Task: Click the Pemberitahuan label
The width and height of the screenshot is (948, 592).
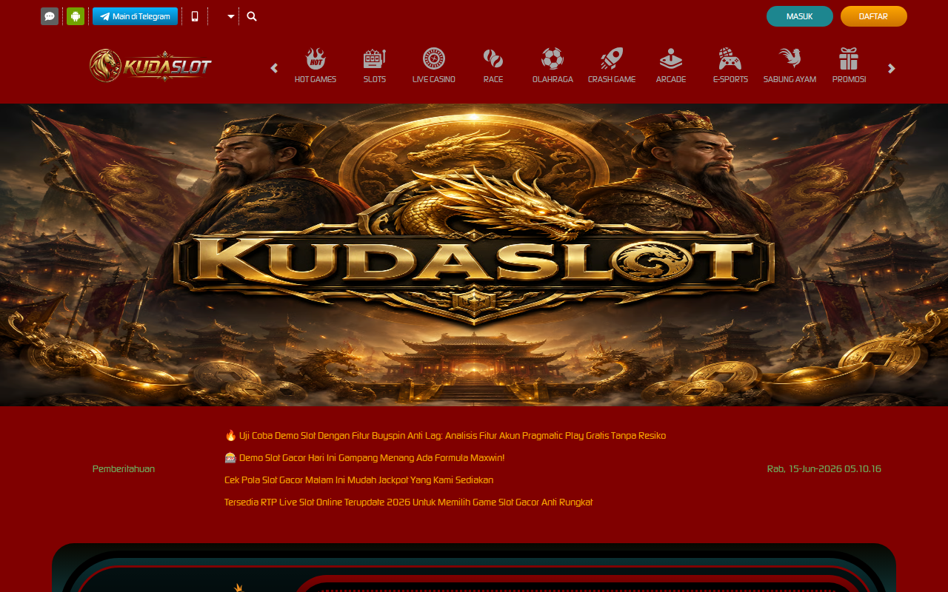Action: click(124, 469)
